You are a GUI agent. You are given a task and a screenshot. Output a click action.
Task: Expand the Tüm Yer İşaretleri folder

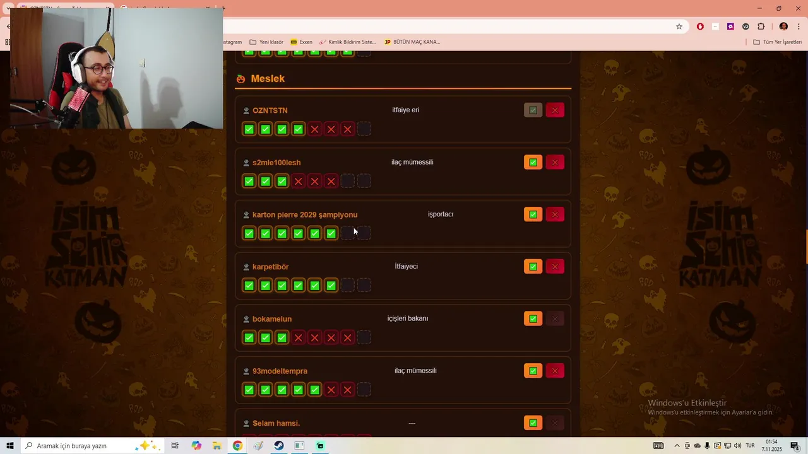click(x=777, y=42)
